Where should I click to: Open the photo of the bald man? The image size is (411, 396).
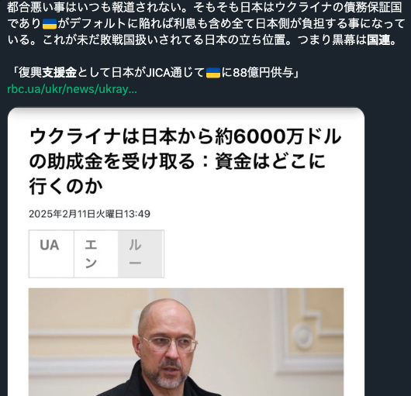(186, 342)
